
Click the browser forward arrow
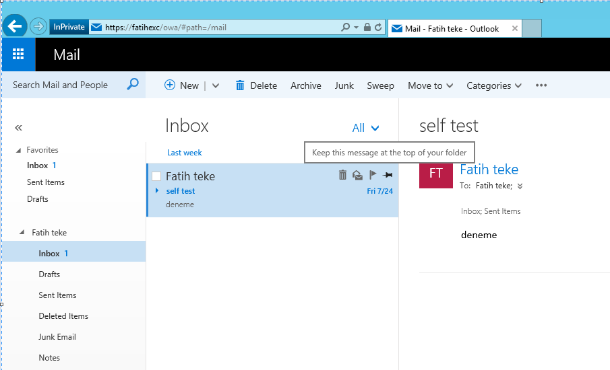click(38, 26)
